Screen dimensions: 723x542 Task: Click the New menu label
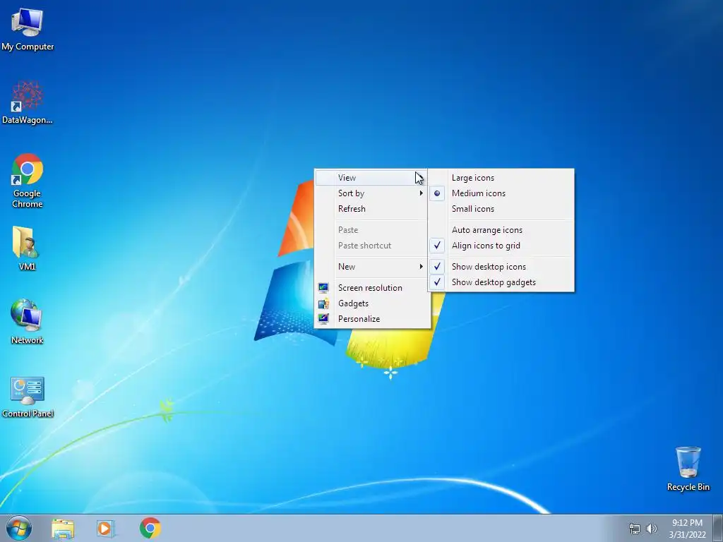[x=346, y=266]
